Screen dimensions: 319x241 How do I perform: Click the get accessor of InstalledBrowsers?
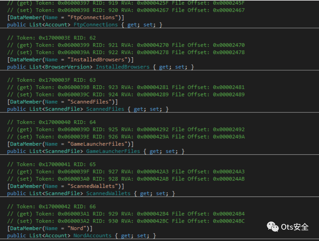[x=164, y=67]
